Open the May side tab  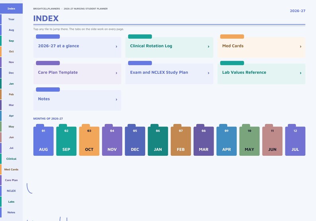point(11,127)
